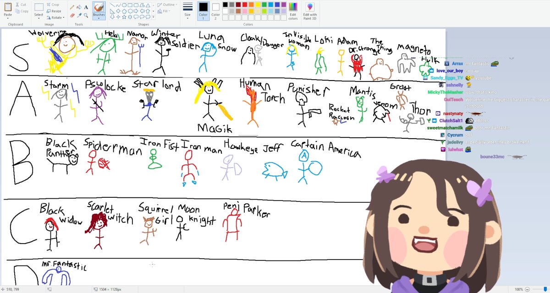The height and width of the screenshot is (293, 550).
Task: Choose the Polygon shape
Action: (142, 5)
